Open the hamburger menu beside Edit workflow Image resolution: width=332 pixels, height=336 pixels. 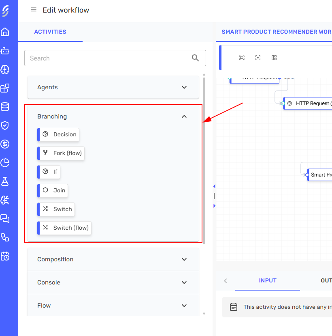click(34, 10)
